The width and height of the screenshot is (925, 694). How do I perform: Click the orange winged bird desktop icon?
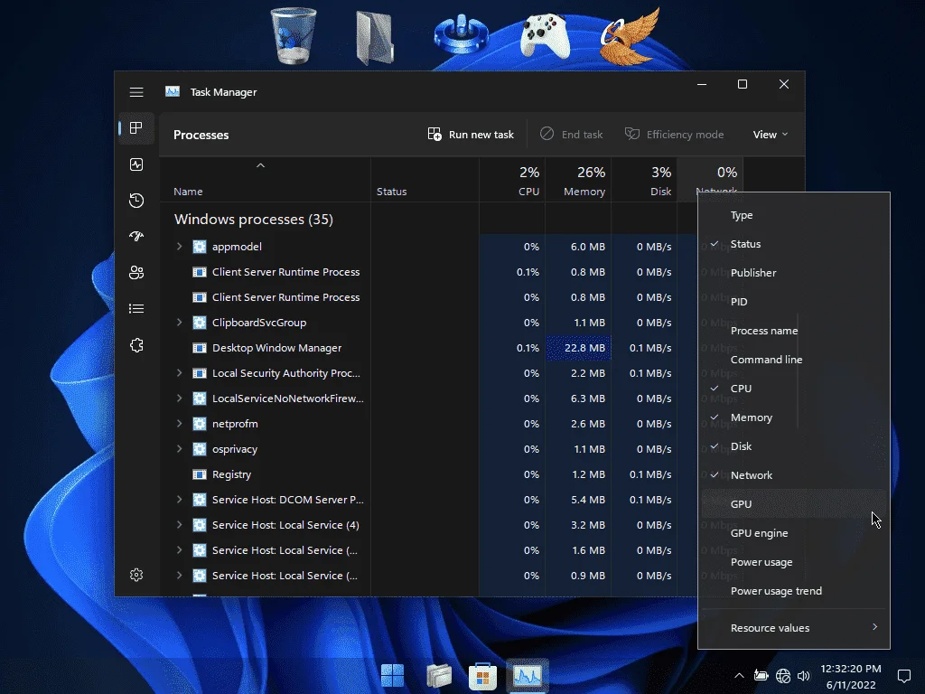tap(630, 36)
